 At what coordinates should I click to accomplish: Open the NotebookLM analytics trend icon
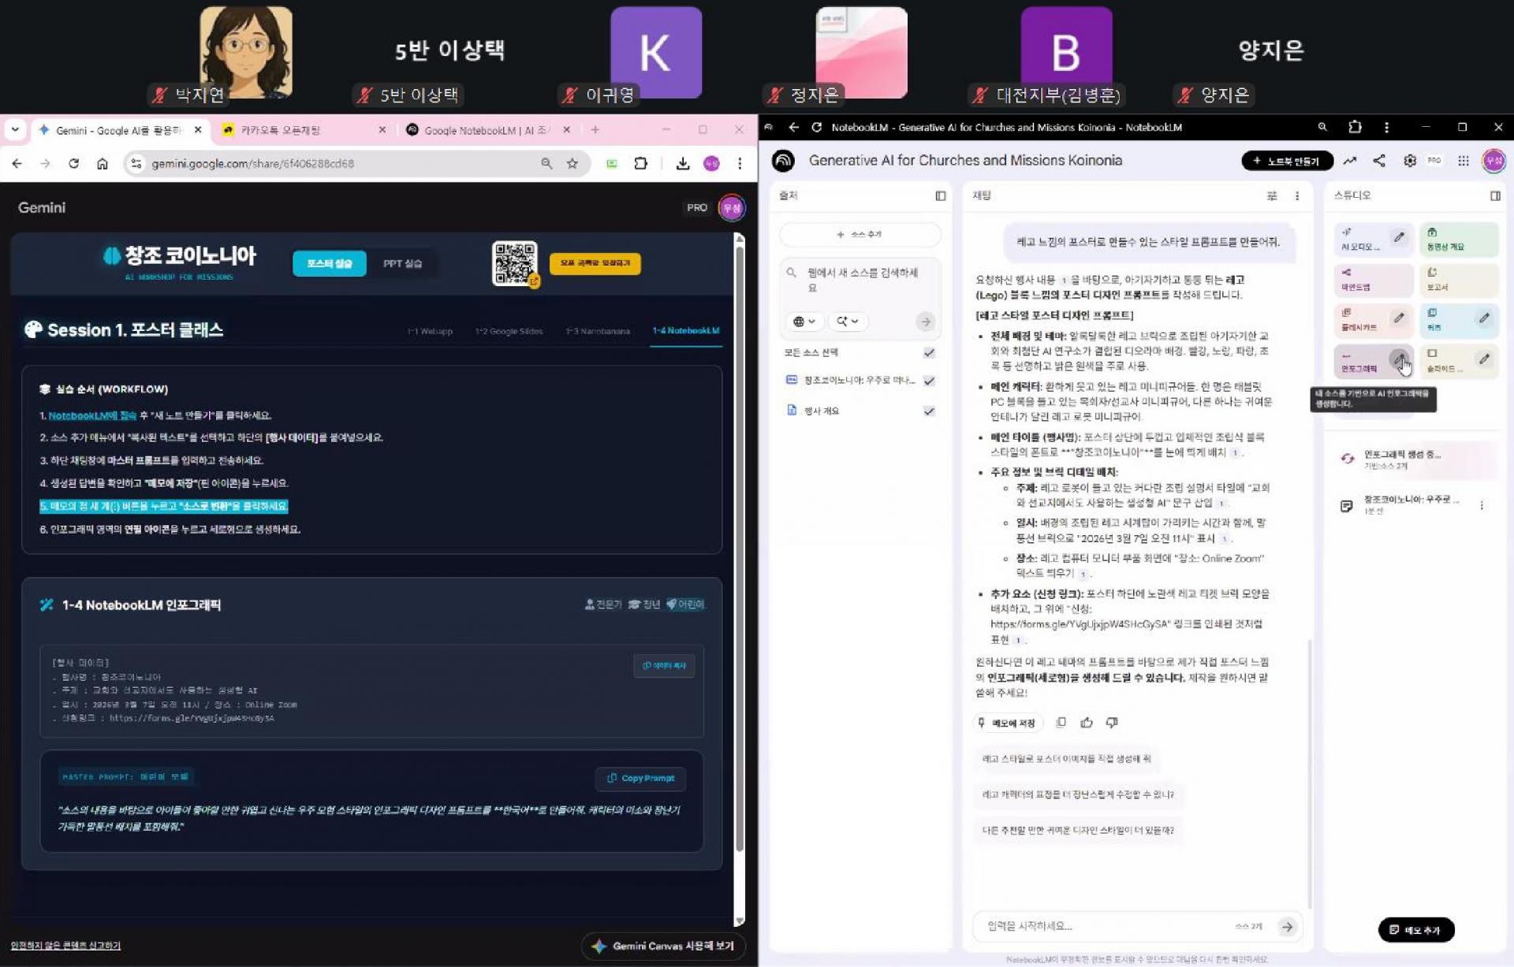[x=1350, y=161]
